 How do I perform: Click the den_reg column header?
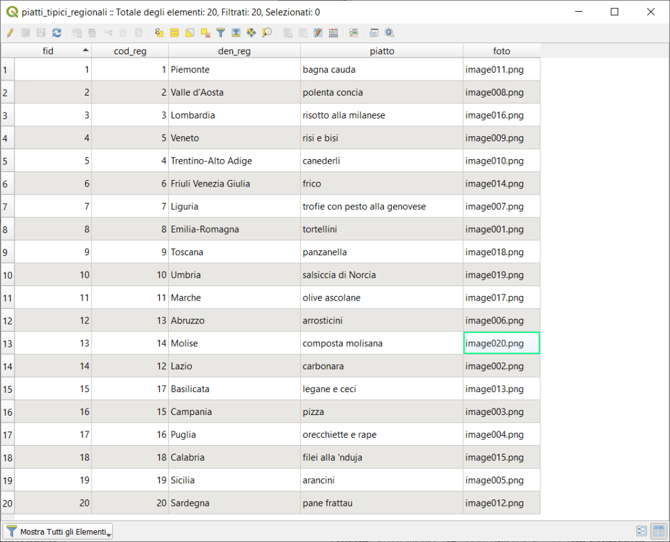pyautogui.click(x=234, y=51)
